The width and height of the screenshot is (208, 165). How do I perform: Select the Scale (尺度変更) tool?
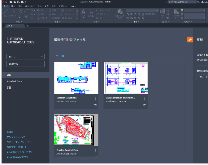click(x=54, y=18)
